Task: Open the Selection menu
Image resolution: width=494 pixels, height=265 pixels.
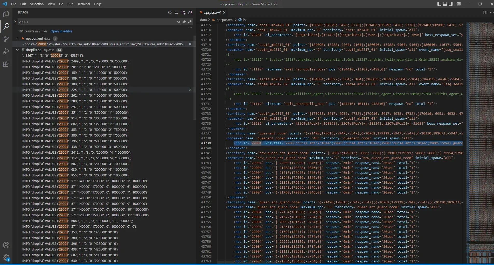Action: click(37, 4)
